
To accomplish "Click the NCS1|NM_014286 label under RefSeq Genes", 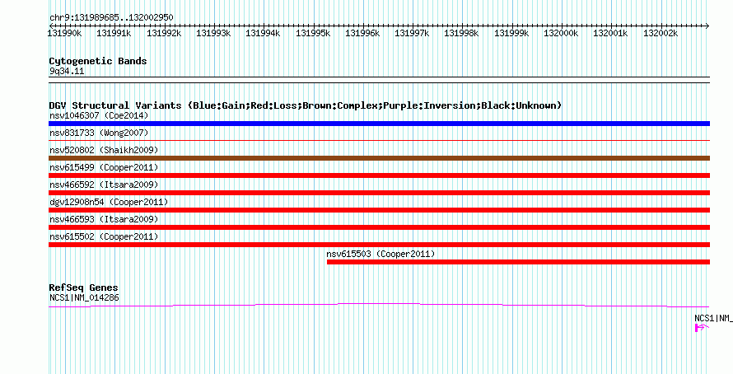I will click(84, 297).
